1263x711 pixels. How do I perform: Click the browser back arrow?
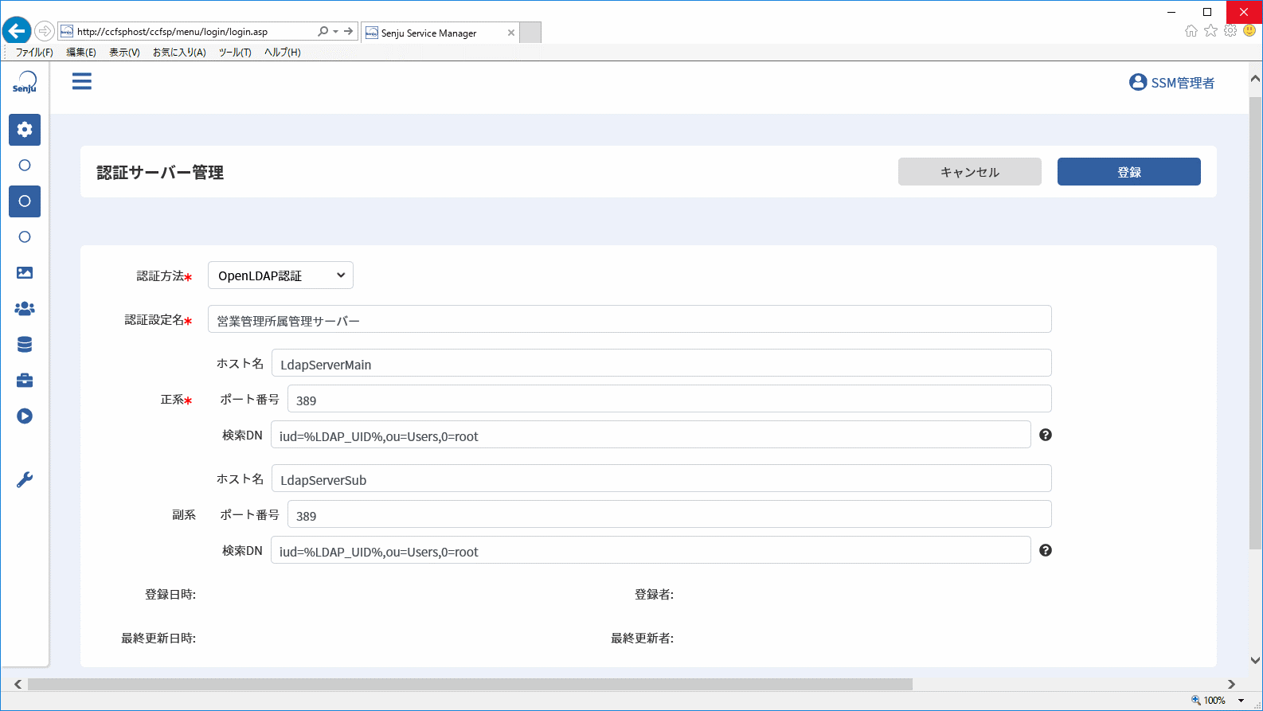17,31
